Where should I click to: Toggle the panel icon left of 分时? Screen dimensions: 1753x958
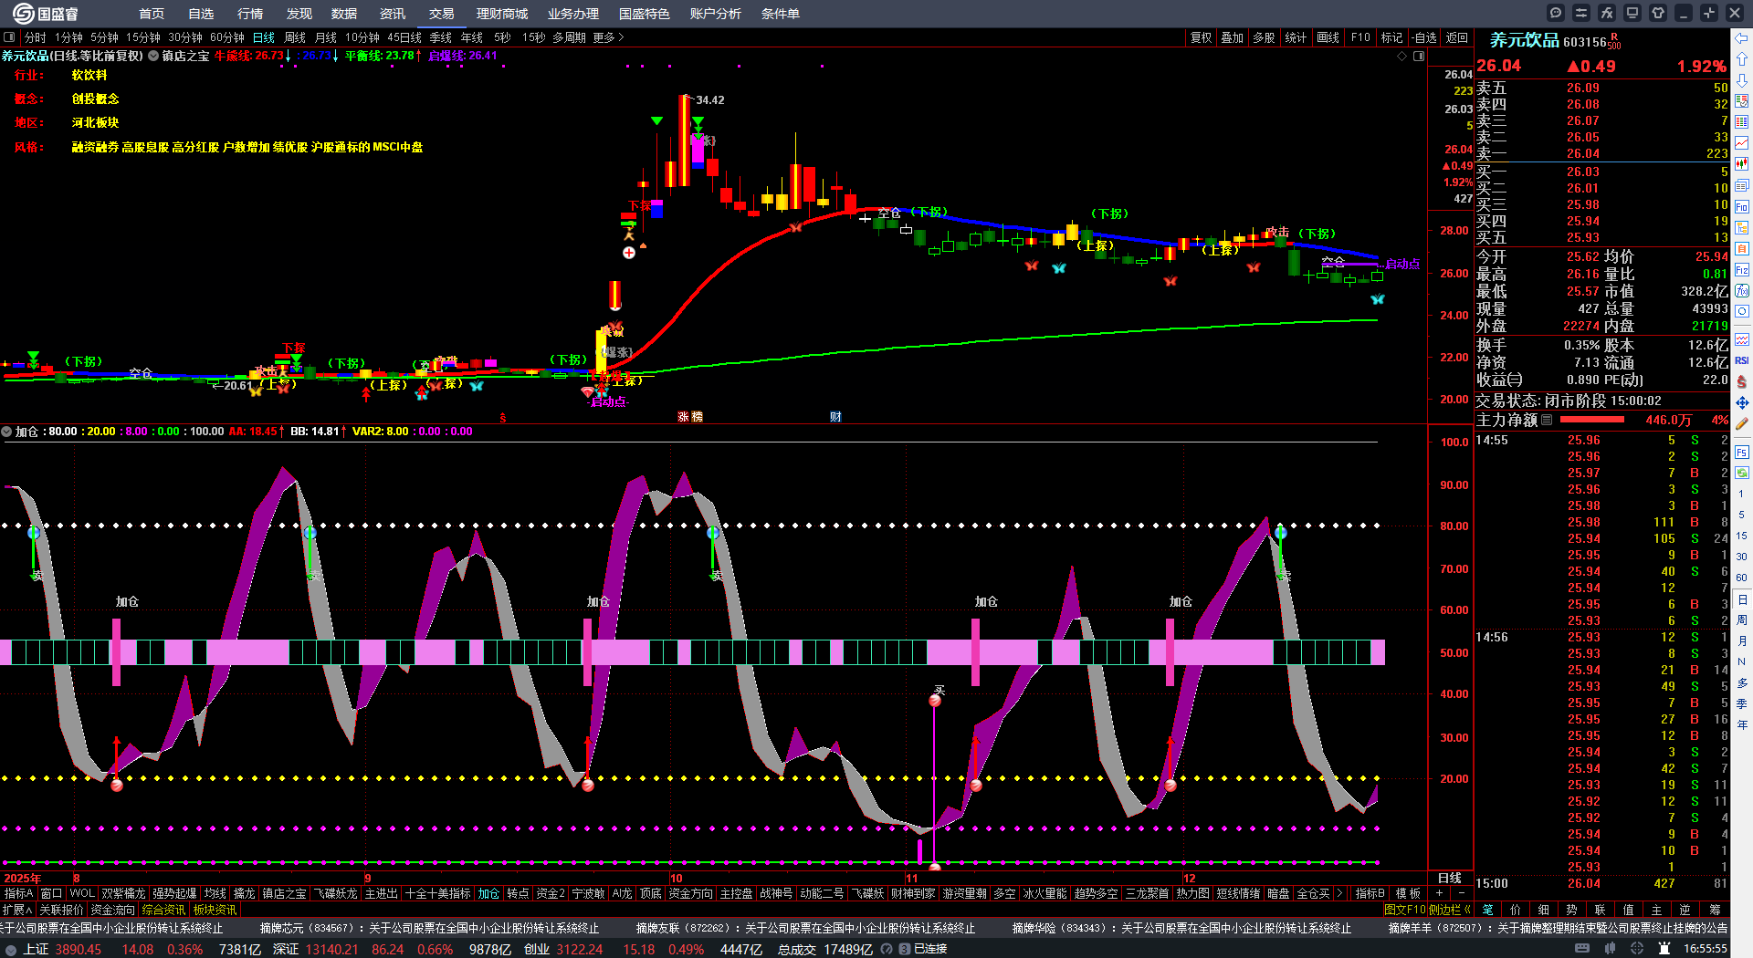coord(9,37)
